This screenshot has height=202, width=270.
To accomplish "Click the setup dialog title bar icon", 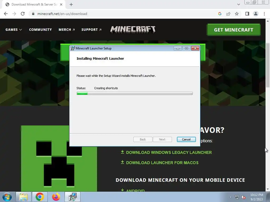I will click(73, 48).
